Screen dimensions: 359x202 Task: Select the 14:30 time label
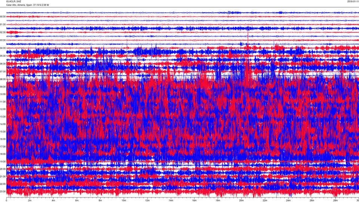pos(3,124)
